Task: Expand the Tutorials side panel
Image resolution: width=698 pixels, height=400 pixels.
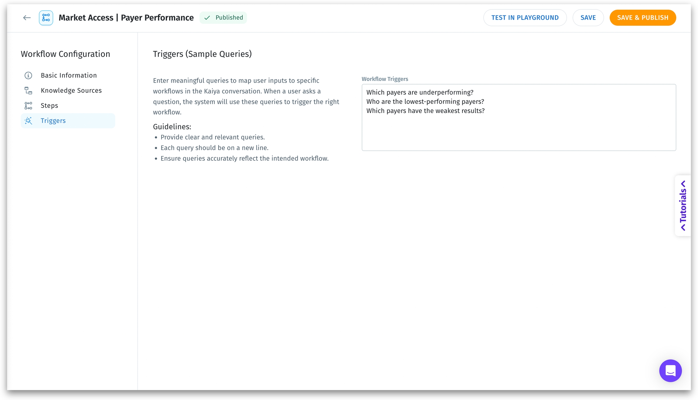Action: (683, 206)
